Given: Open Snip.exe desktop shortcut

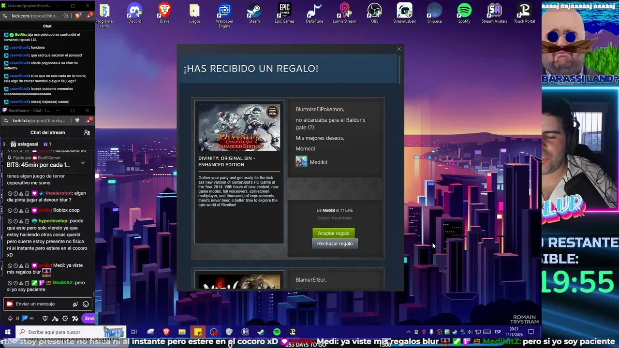Looking at the screenshot, I should tap(434, 13).
